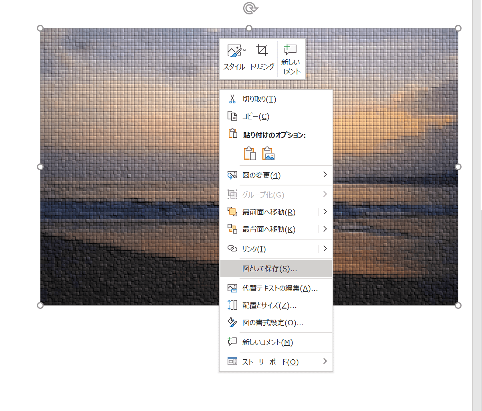The width and height of the screenshot is (482, 411).
Task: Click the right-middle edge resize handle
Action: pyautogui.click(x=458, y=167)
